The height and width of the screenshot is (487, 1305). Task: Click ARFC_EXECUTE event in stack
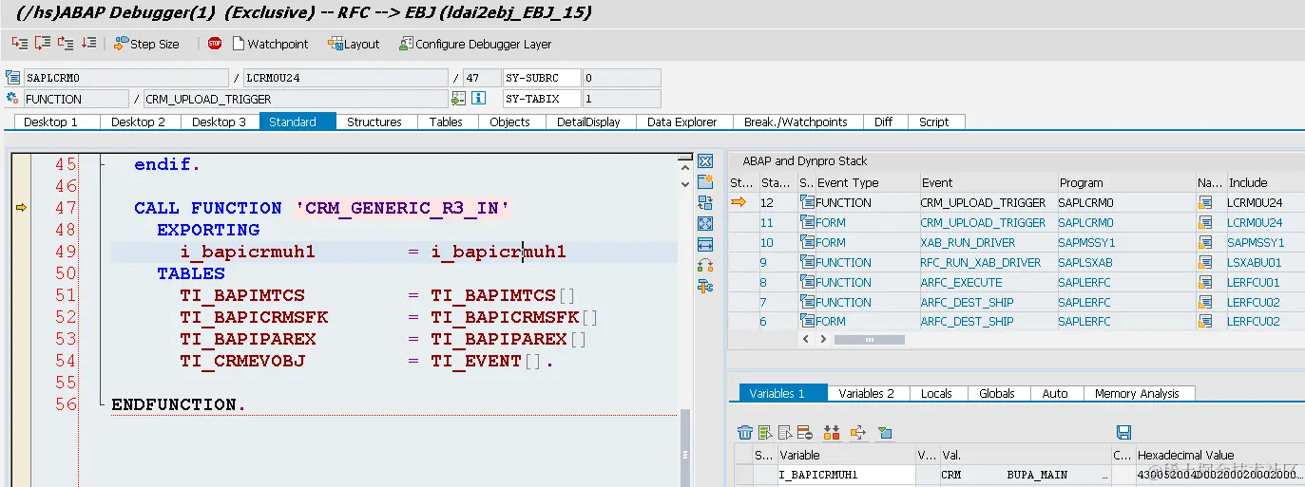coord(961,282)
